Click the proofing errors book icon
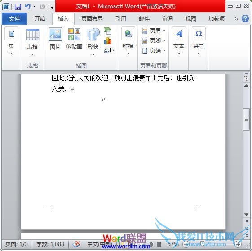The height and width of the screenshot is (251, 252). [x=76, y=244]
